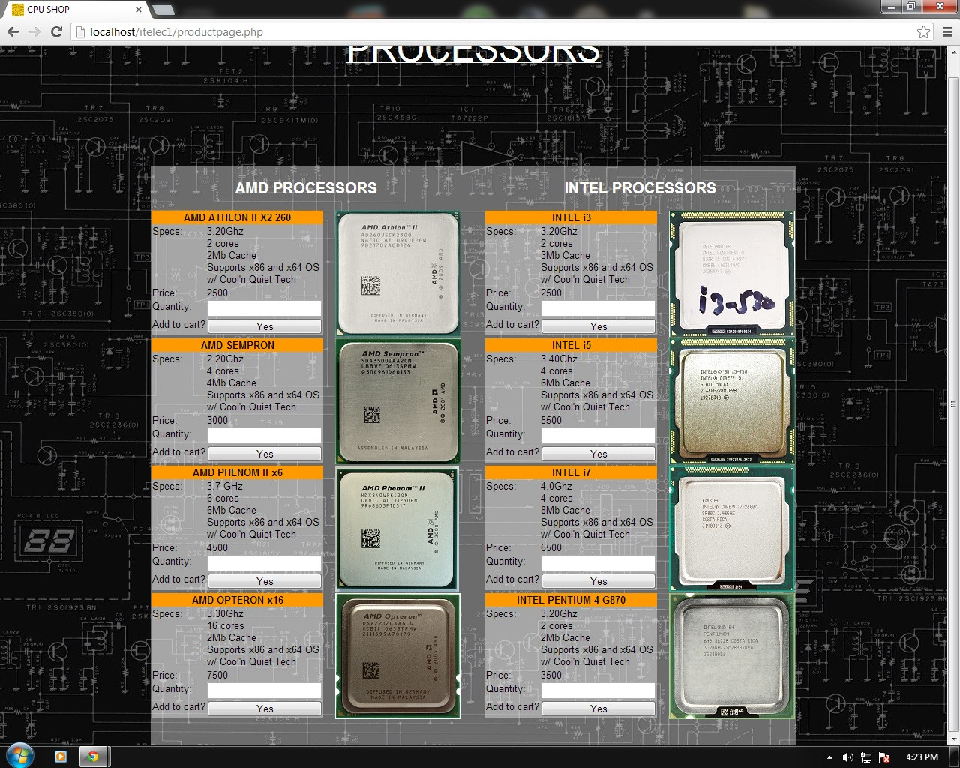Close the CPU SHOP tab

[x=139, y=10]
